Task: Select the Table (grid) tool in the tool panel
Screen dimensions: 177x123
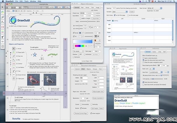Action: (x=3, y=46)
